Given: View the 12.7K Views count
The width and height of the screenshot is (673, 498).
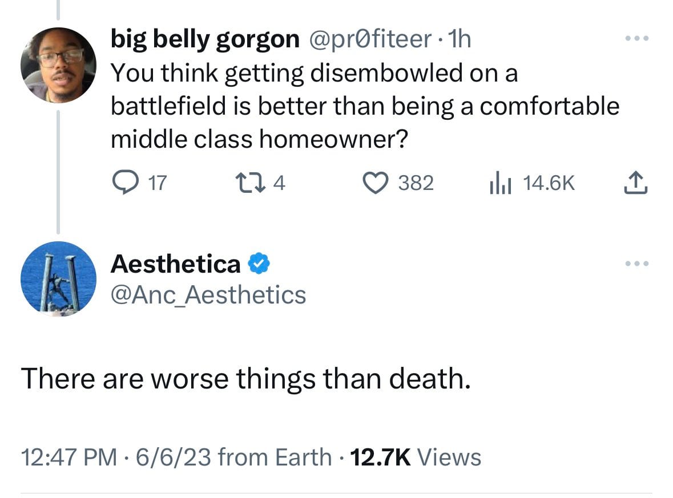Looking at the screenshot, I should [416, 457].
